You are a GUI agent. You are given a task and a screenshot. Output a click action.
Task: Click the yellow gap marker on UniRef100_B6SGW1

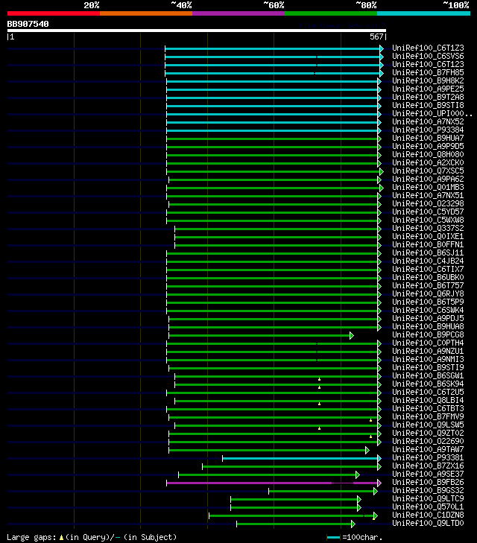coord(320,379)
